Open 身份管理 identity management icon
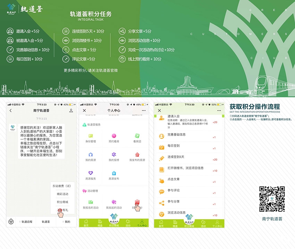 coord(91,136)
